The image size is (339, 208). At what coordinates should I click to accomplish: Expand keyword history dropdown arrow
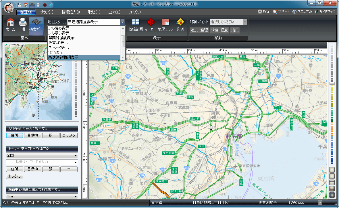(x=76, y=162)
